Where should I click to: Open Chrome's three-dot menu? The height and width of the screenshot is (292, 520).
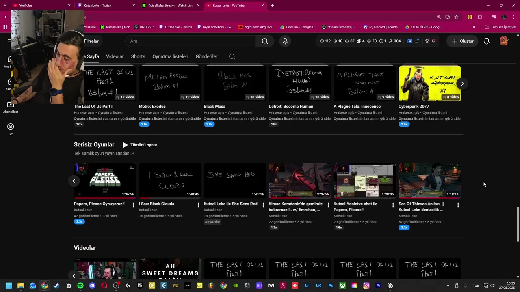tap(513, 17)
